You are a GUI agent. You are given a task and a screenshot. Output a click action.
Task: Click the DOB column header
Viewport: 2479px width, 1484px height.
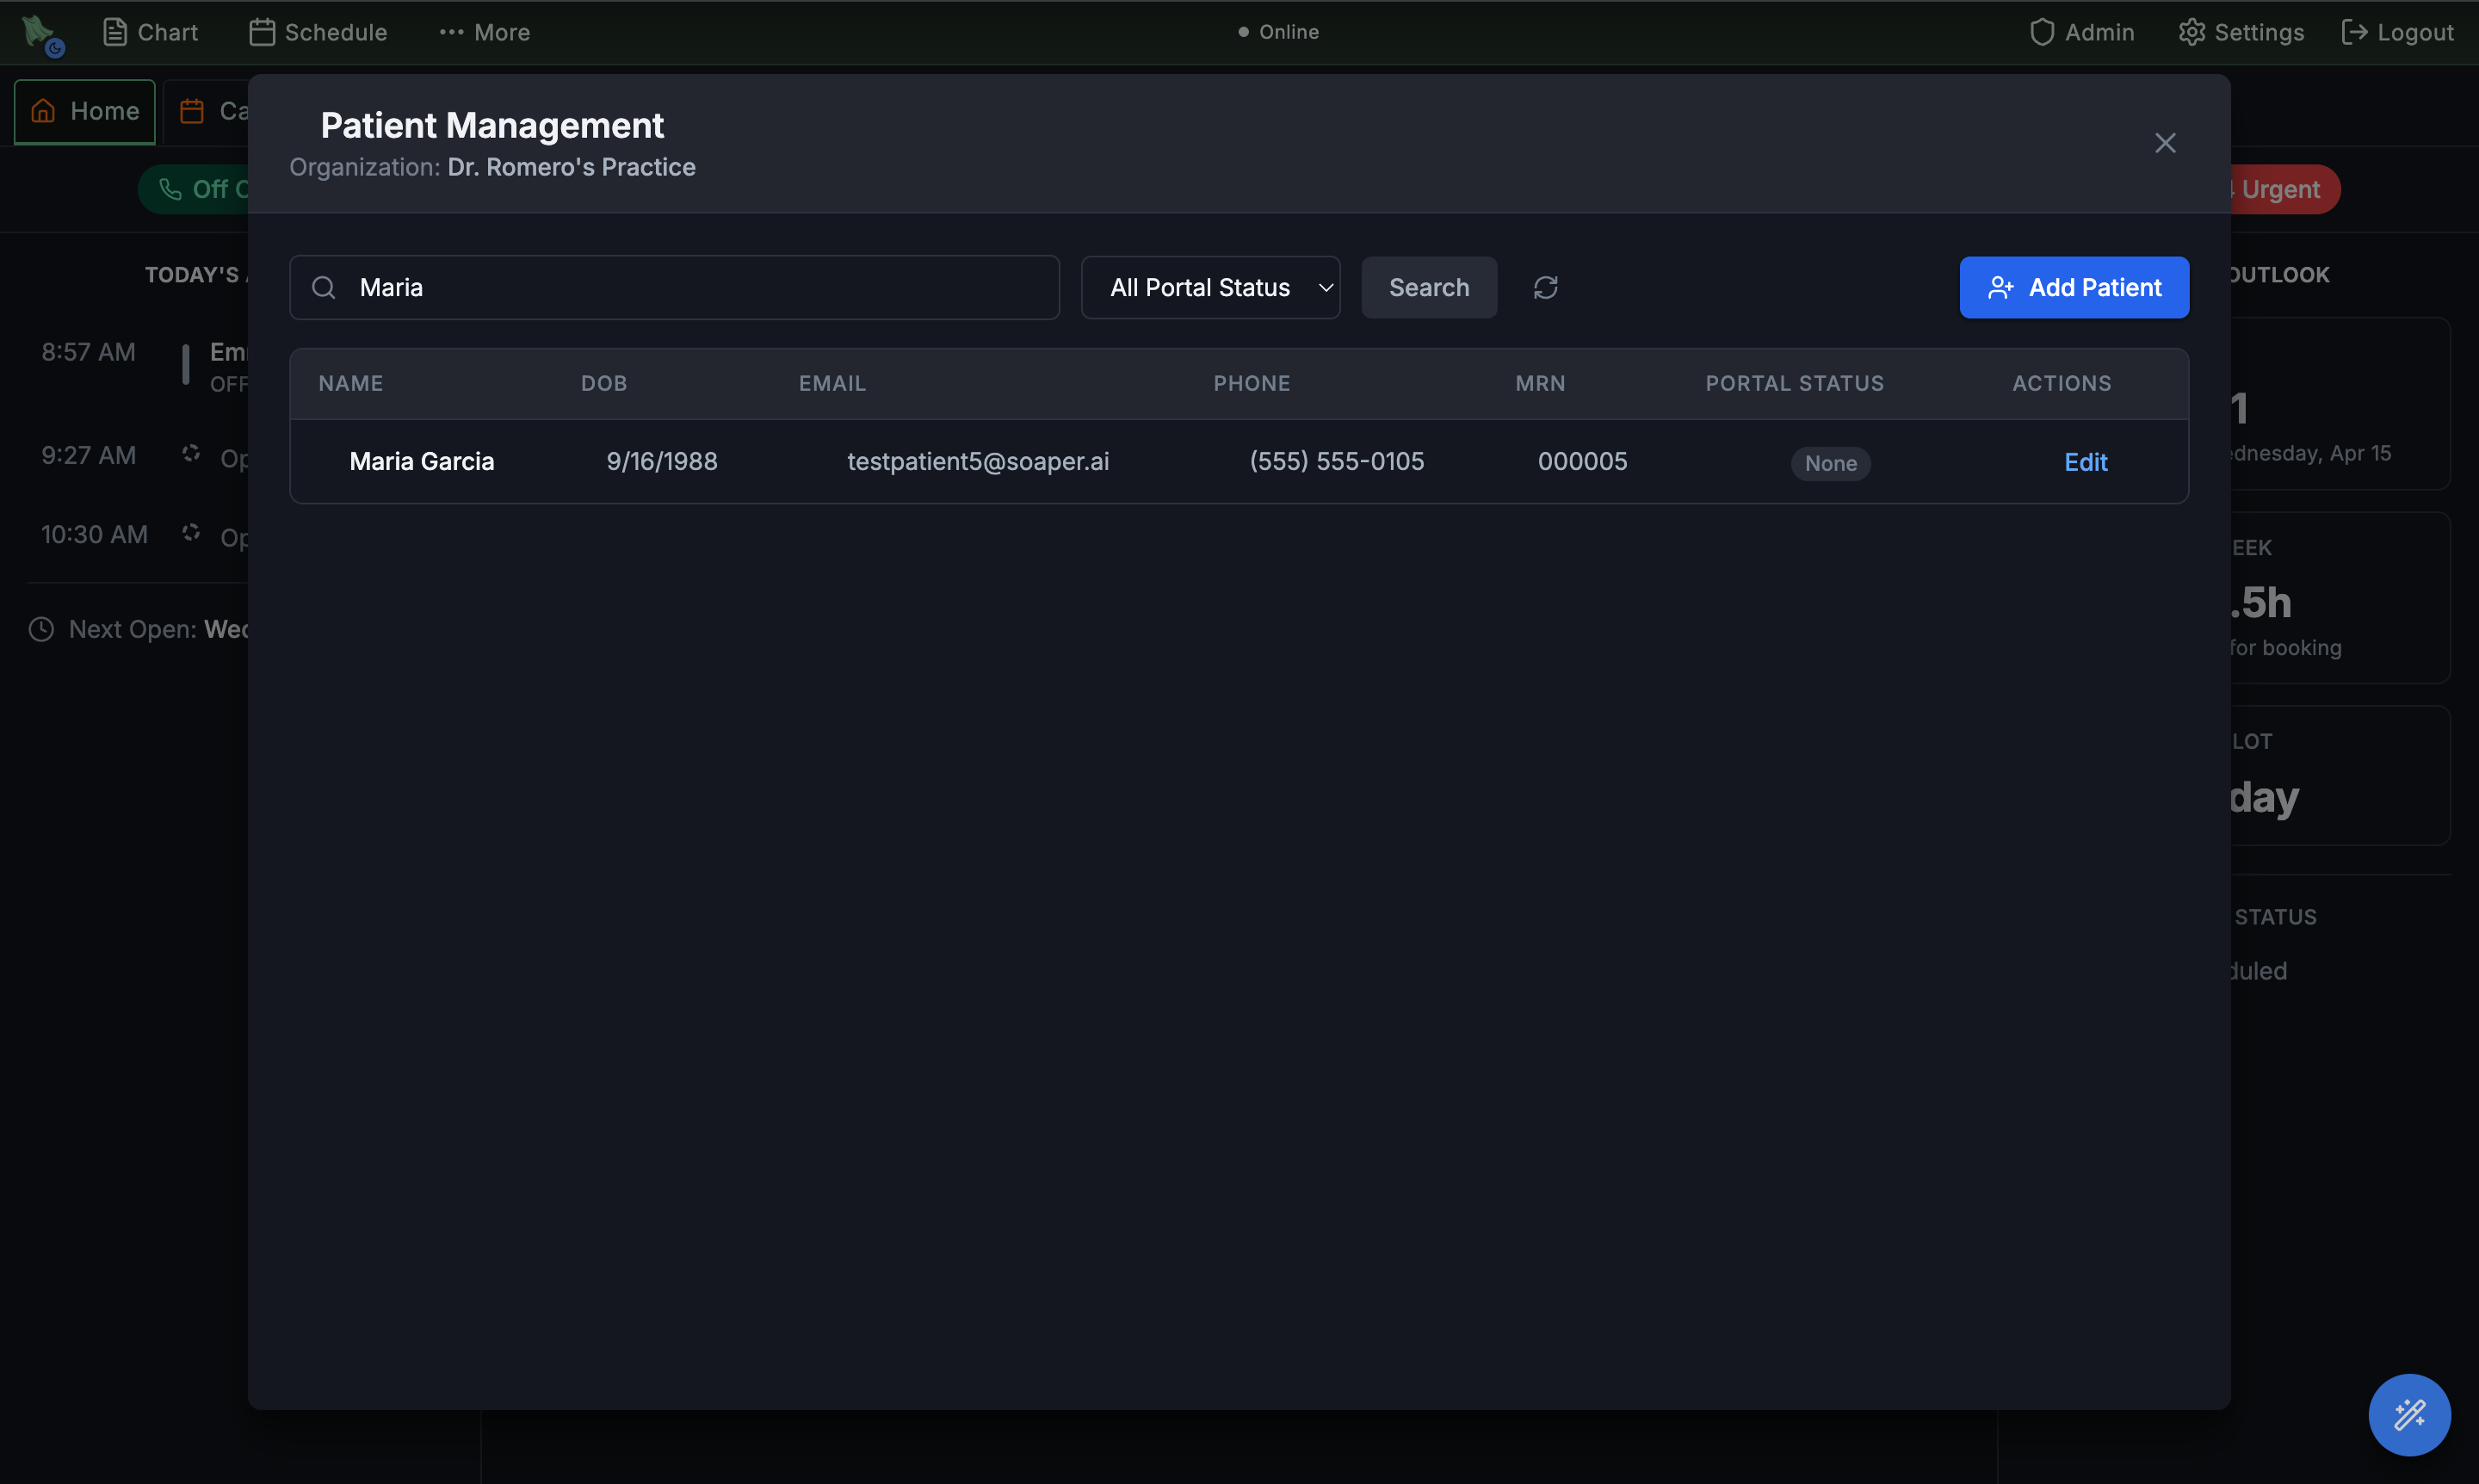[604, 383]
